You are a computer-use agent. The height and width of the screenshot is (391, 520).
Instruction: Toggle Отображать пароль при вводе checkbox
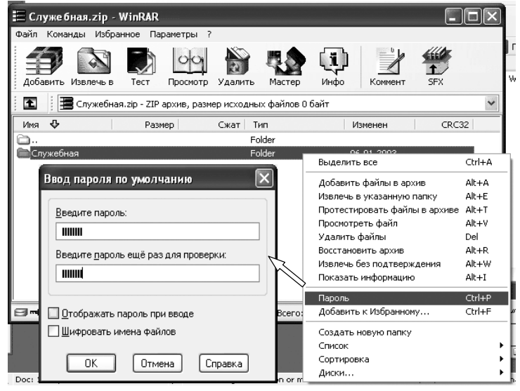[53, 313]
